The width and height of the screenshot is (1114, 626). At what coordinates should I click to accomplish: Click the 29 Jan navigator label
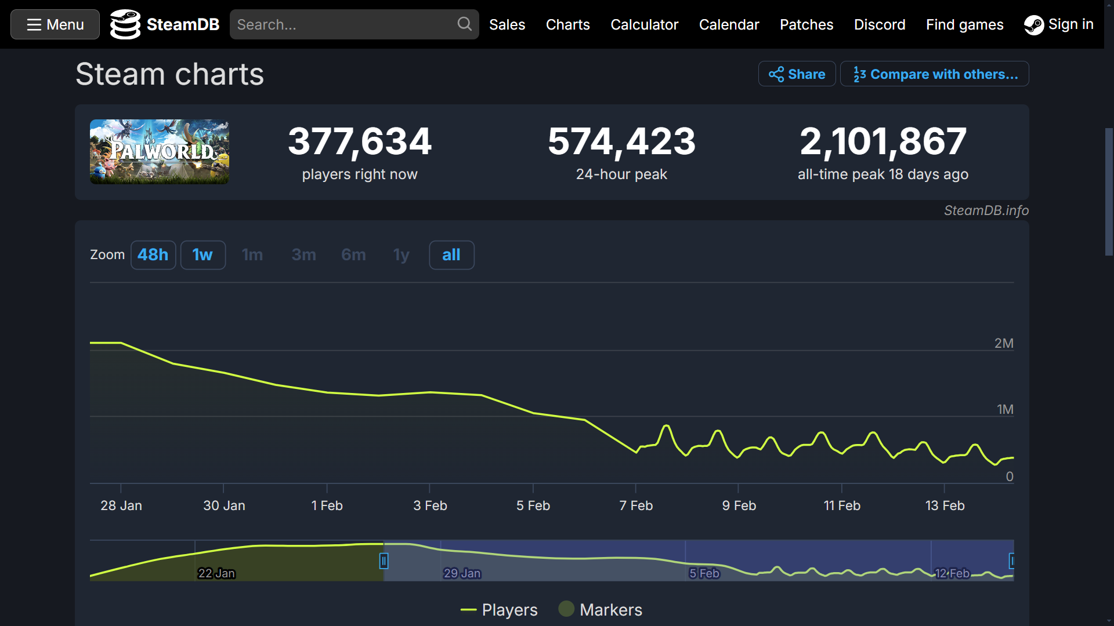pyautogui.click(x=462, y=573)
